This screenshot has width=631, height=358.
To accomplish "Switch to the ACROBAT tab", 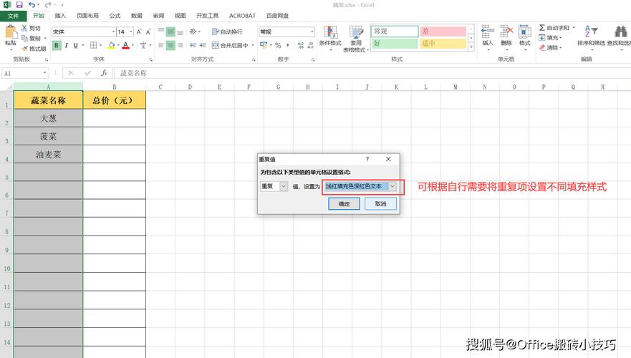I will point(242,16).
